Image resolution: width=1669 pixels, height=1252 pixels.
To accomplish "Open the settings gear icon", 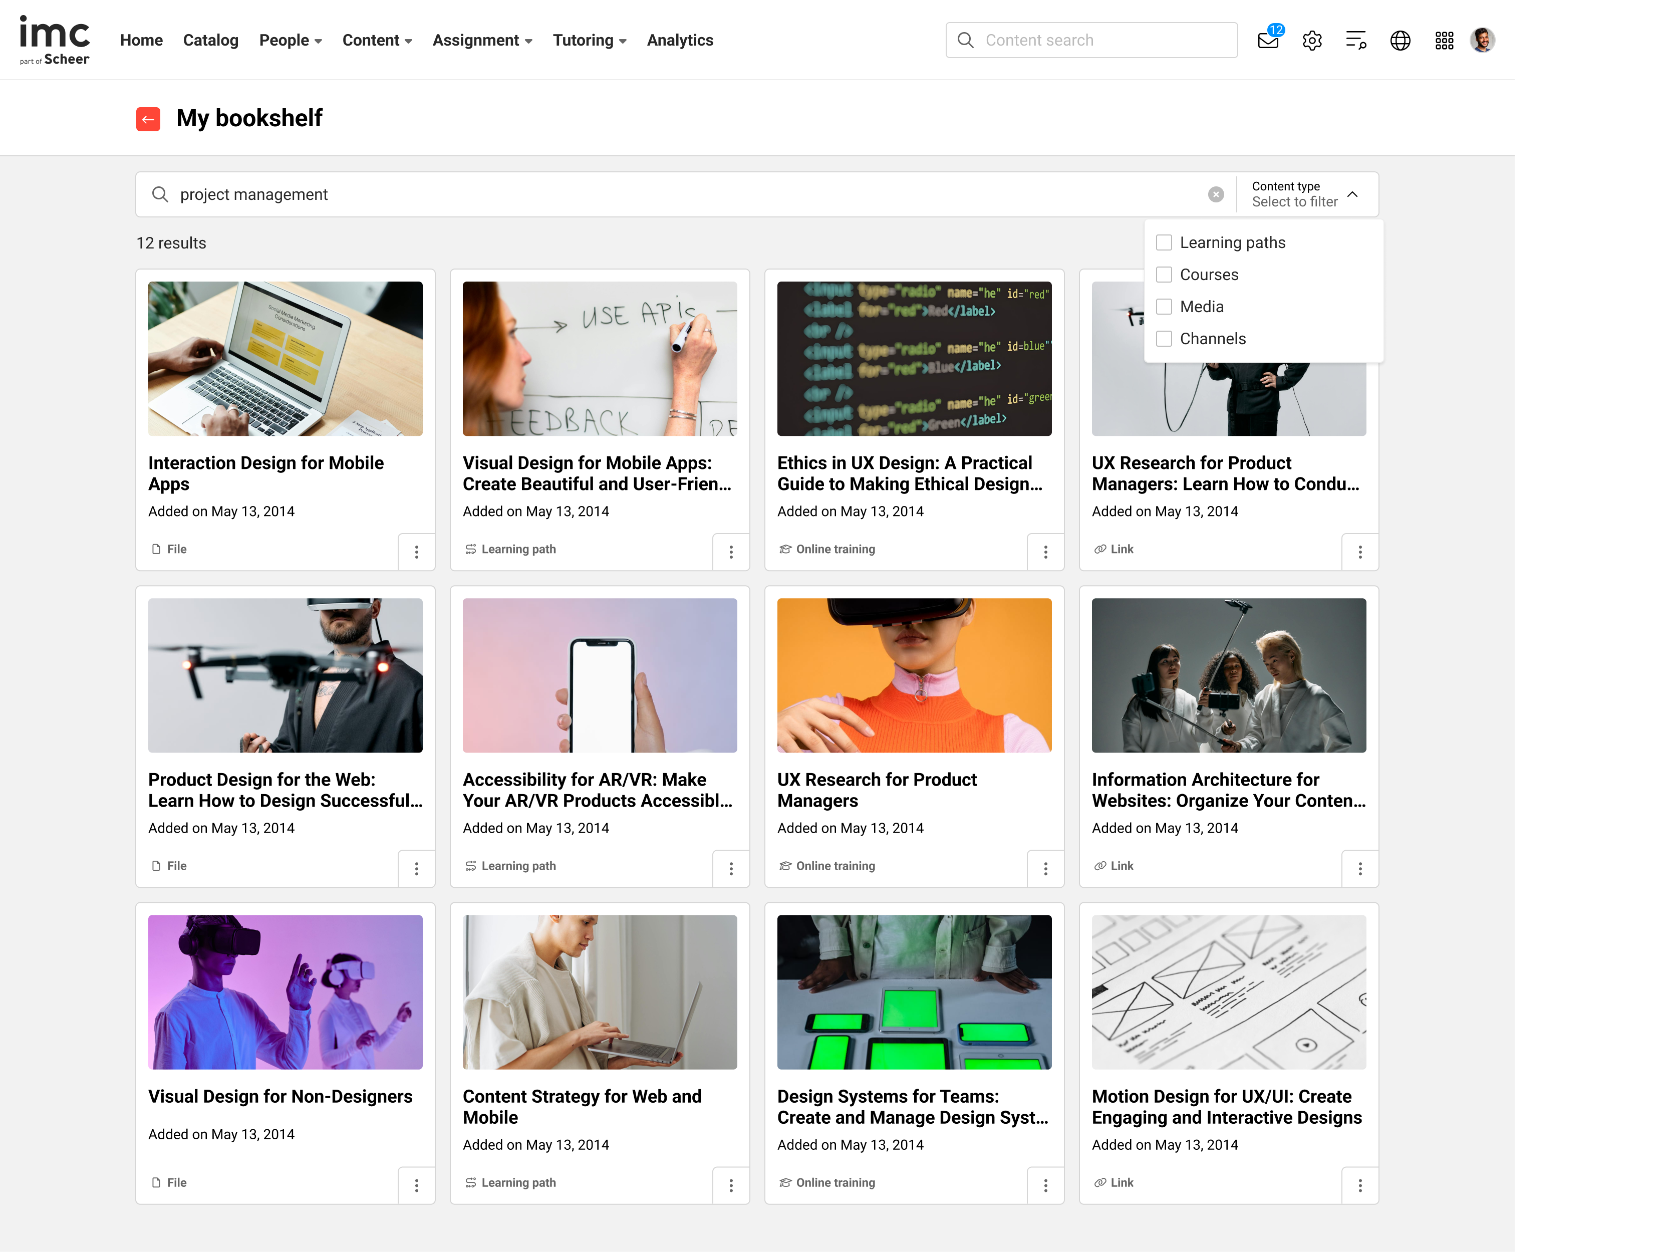I will click(x=1312, y=40).
